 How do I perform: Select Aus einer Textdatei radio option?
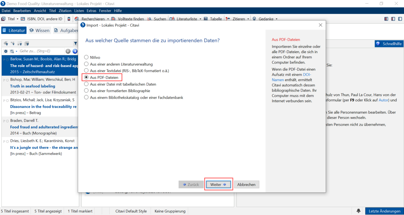coord(86,70)
